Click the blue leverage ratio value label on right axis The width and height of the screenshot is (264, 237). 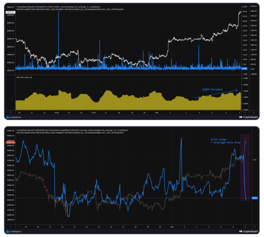pos(254,198)
